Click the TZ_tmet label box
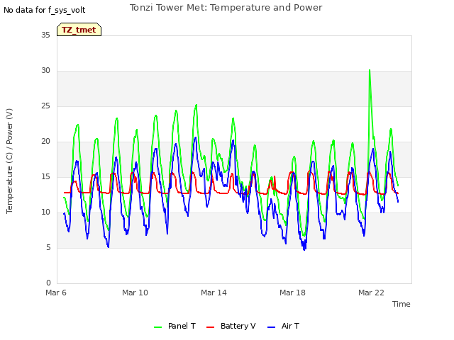Screen dimensions: 454x340 tap(79, 30)
